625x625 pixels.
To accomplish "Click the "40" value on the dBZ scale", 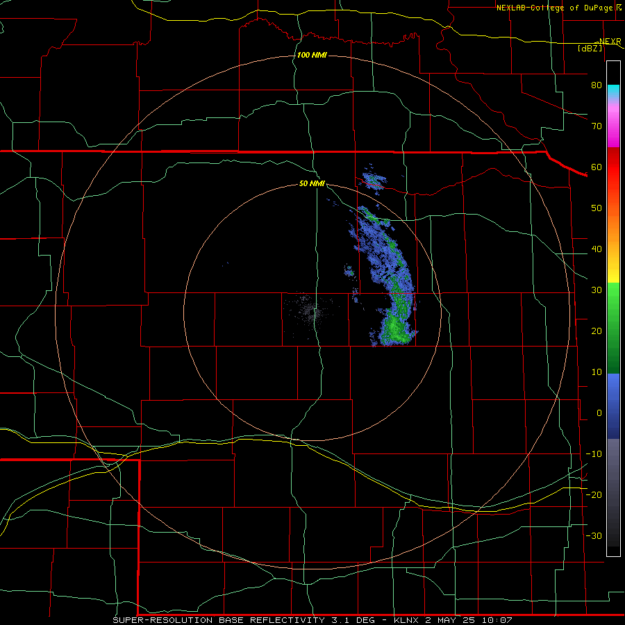I will (597, 249).
